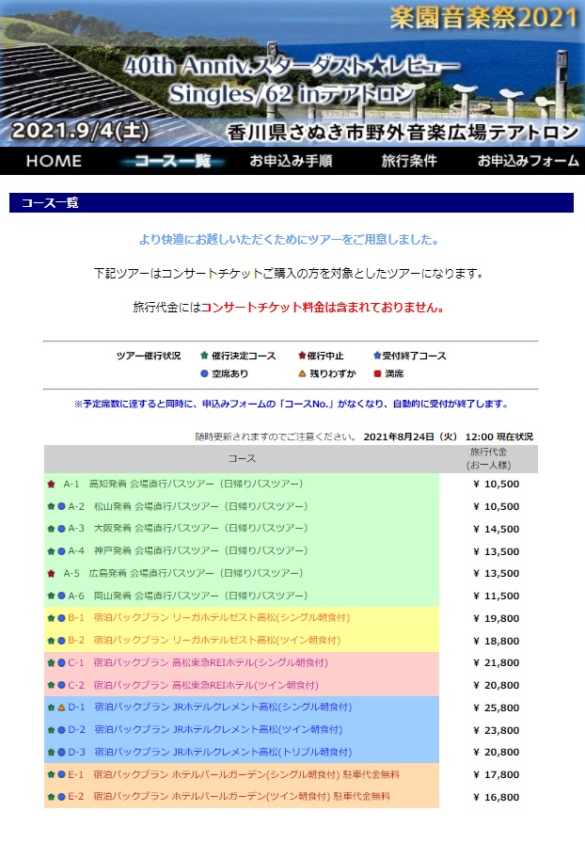Viewport: 585px width, 858px height.
Task: Click the コース一覧 section heading bar
Action: pyautogui.click(x=292, y=202)
